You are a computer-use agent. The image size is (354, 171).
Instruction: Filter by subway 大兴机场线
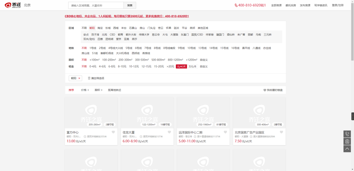123,53
